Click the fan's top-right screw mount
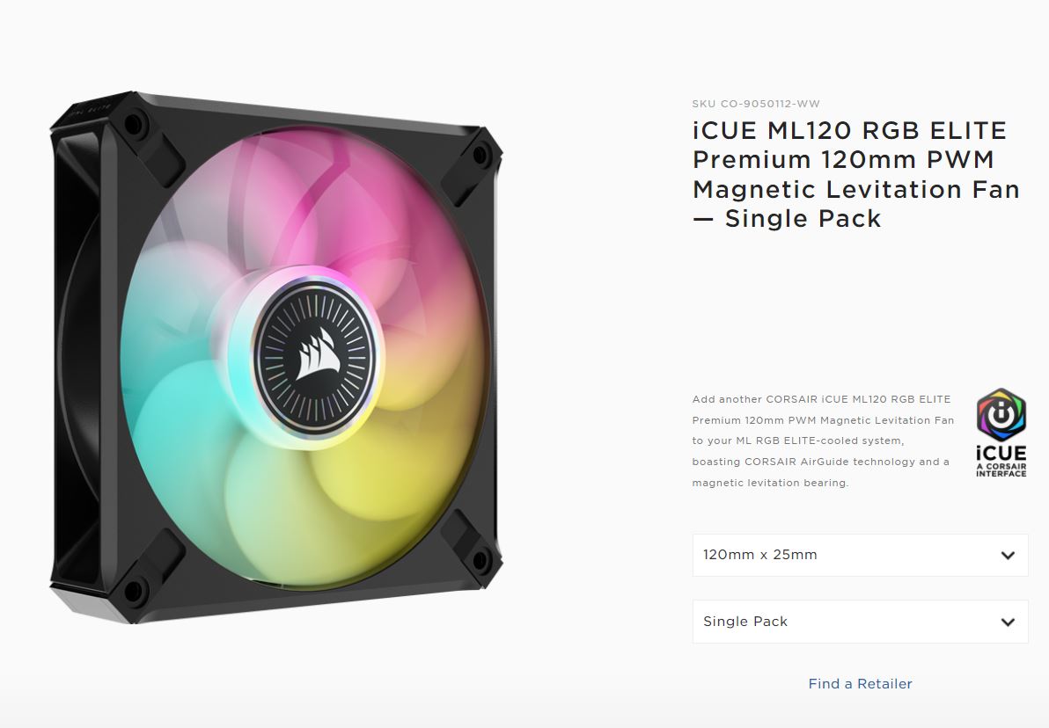Screen dimensions: 1049x728 coord(480,155)
